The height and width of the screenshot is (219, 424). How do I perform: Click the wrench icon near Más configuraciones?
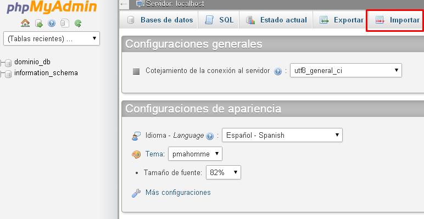click(x=136, y=193)
